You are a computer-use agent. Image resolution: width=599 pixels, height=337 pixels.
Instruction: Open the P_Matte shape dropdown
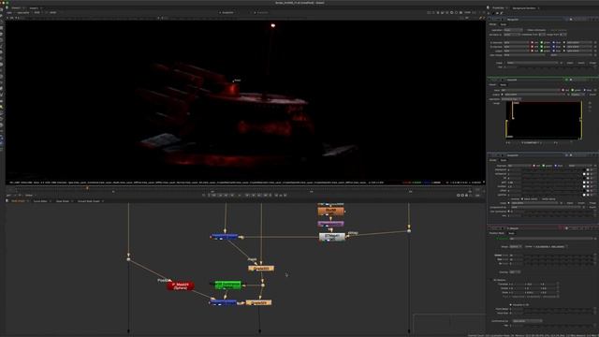[515, 247]
